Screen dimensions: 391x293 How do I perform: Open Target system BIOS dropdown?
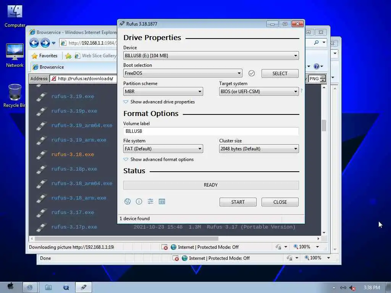tap(259, 92)
